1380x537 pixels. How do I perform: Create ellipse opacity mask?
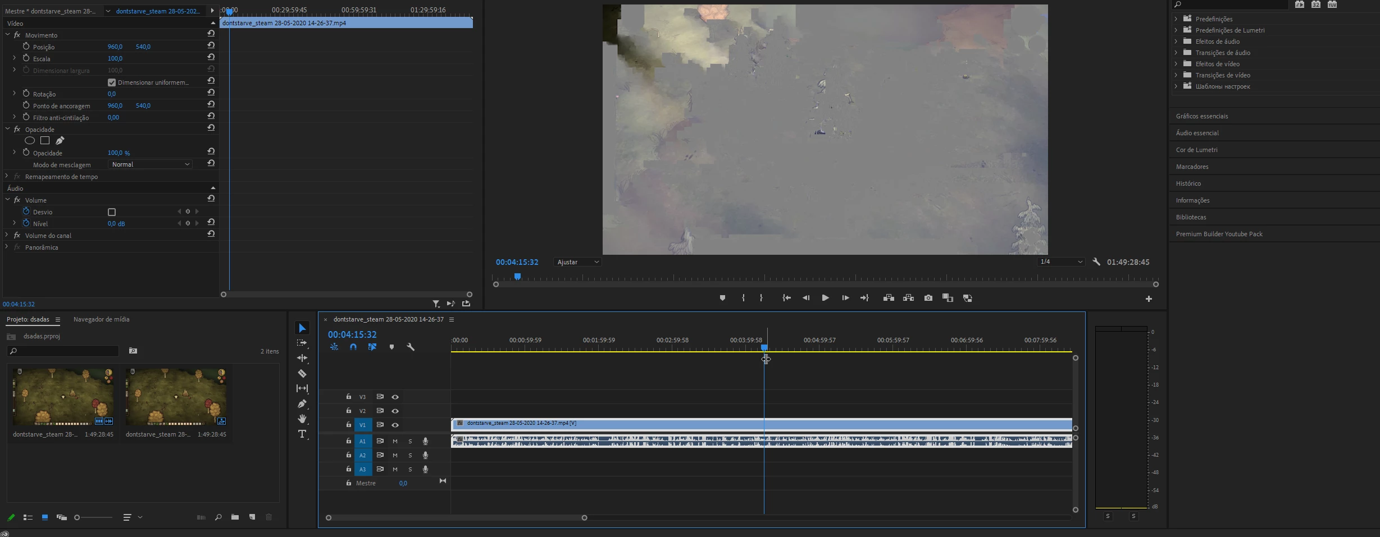[30, 140]
